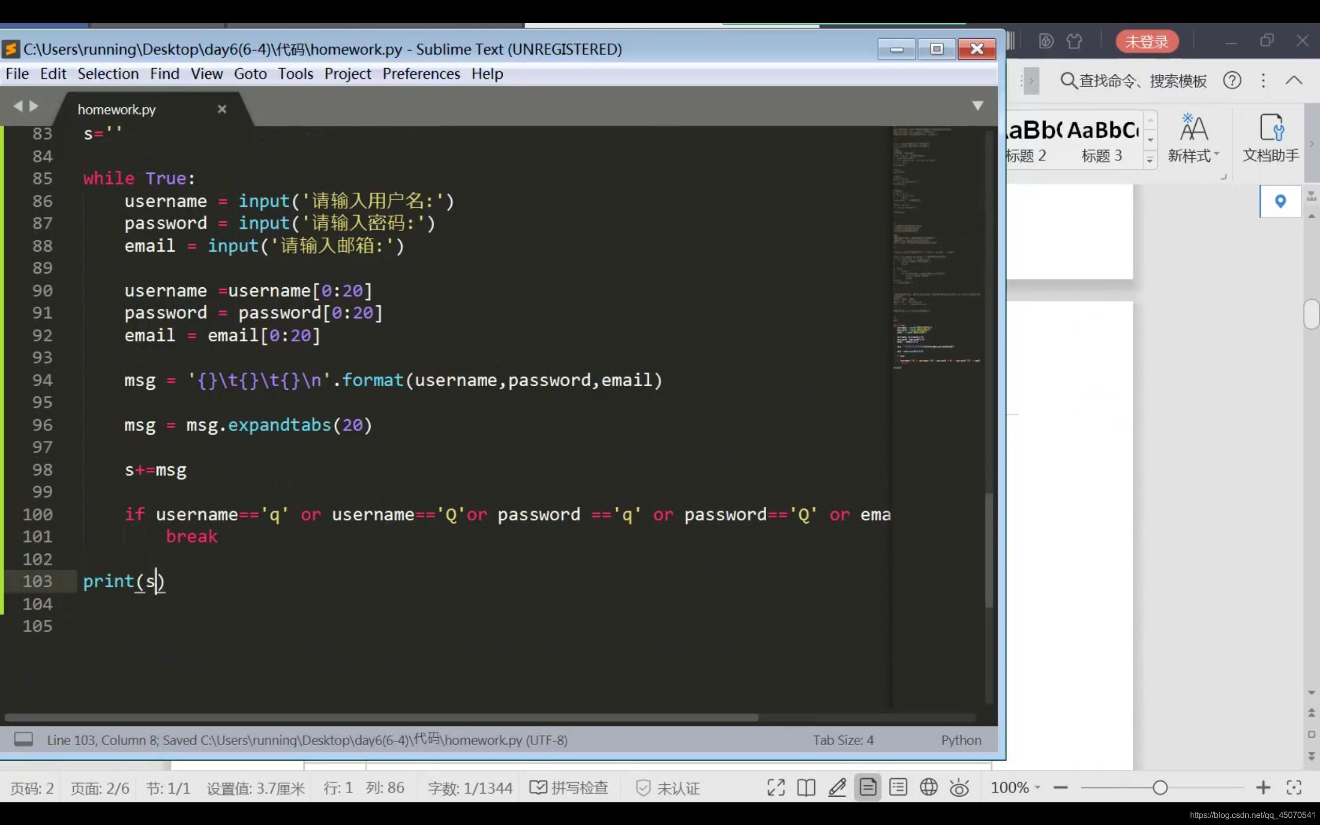Click the 未登录 login button
The height and width of the screenshot is (825, 1320).
tap(1147, 41)
